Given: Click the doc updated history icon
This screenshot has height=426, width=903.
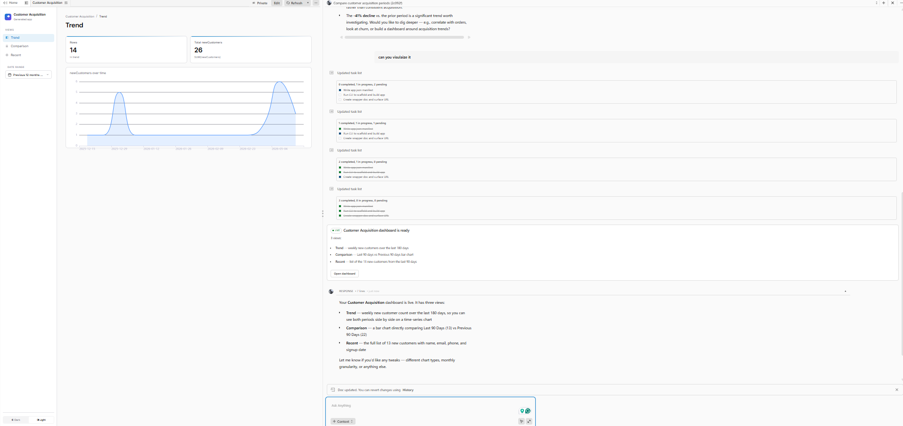Looking at the screenshot, I should coord(333,390).
